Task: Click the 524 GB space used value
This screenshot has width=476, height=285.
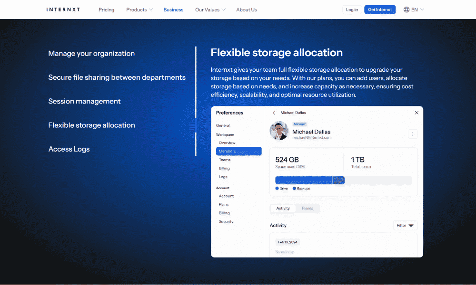Action: click(x=287, y=160)
